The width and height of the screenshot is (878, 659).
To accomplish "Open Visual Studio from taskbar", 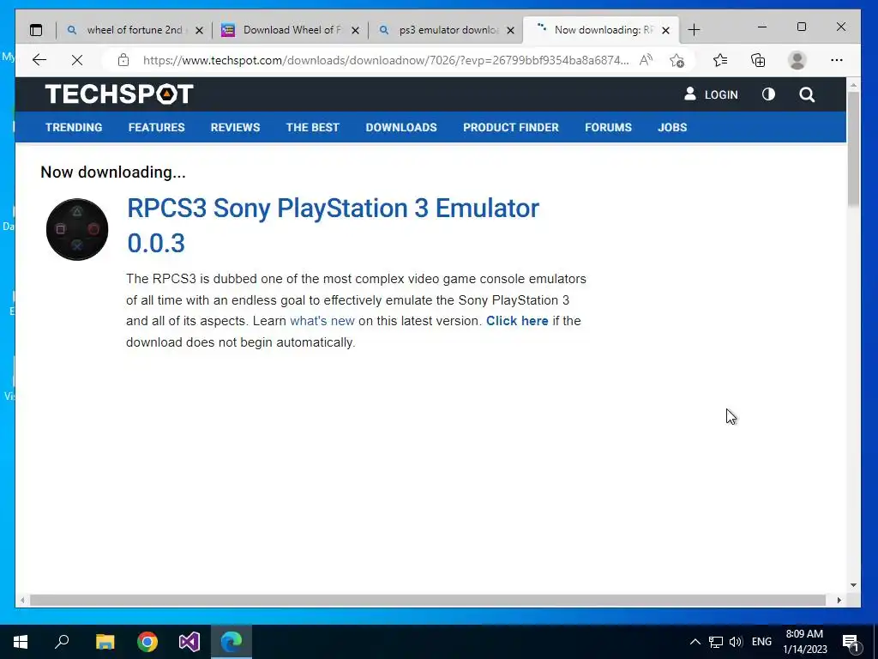I will [x=189, y=642].
